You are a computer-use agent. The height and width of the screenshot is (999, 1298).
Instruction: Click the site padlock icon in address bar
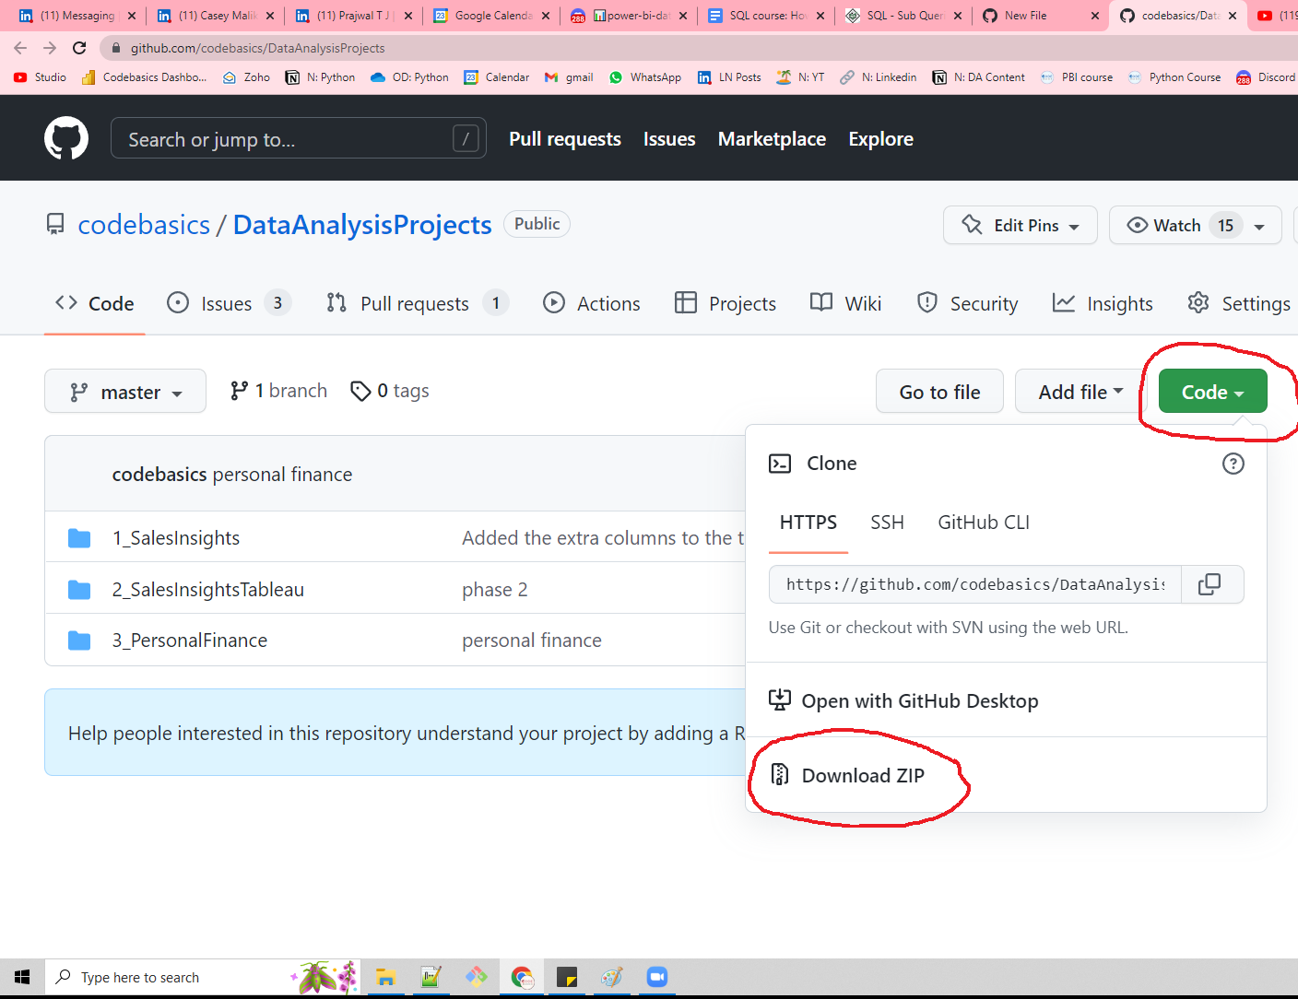coord(115,48)
